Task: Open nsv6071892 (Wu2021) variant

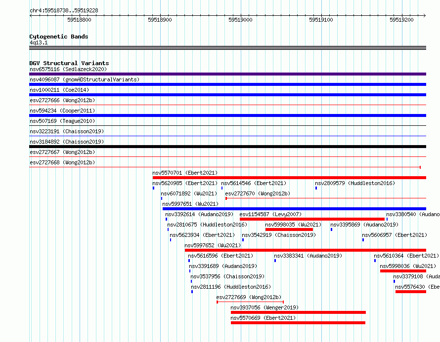Action: pyautogui.click(x=189, y=193)
